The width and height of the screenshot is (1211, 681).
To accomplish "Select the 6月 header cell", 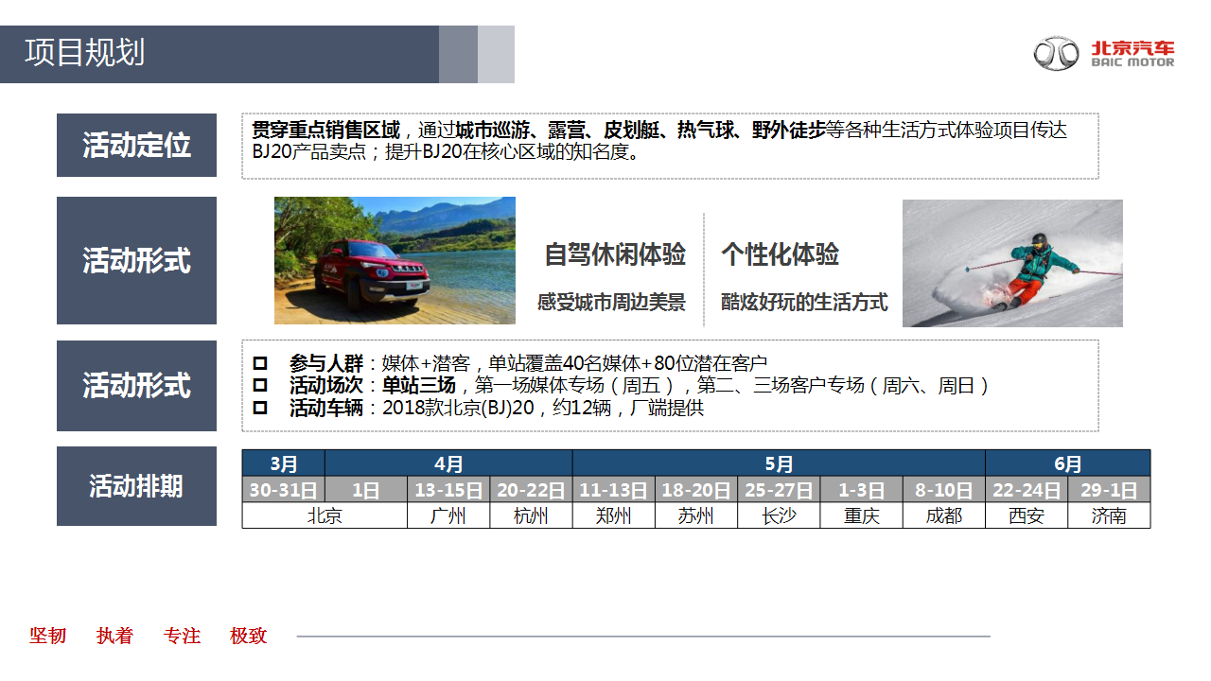I will click(x=1068, y=463).
